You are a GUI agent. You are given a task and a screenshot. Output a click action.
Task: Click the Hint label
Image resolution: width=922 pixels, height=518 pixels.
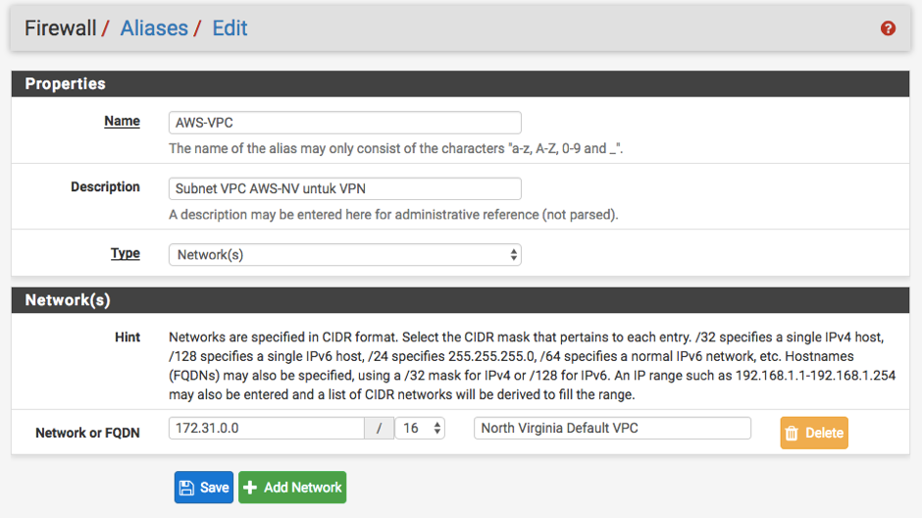[x=127, y=337]
